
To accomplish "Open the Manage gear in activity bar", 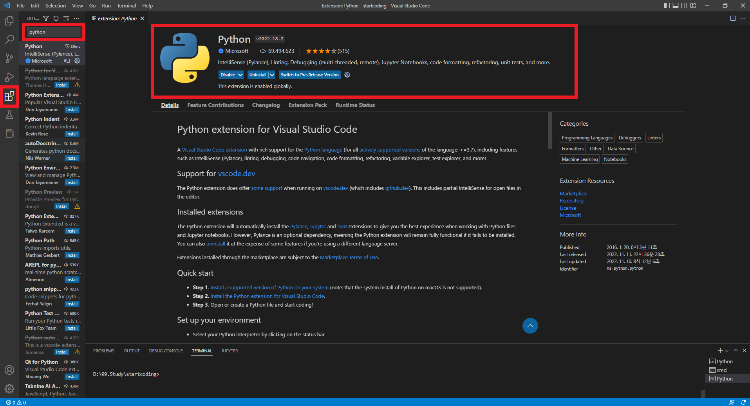I will [9, 389].
